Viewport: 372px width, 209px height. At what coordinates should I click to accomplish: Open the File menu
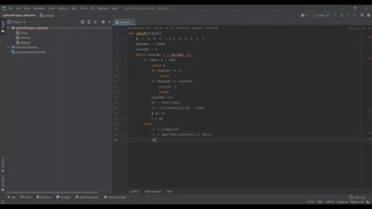tap(10, 8)
